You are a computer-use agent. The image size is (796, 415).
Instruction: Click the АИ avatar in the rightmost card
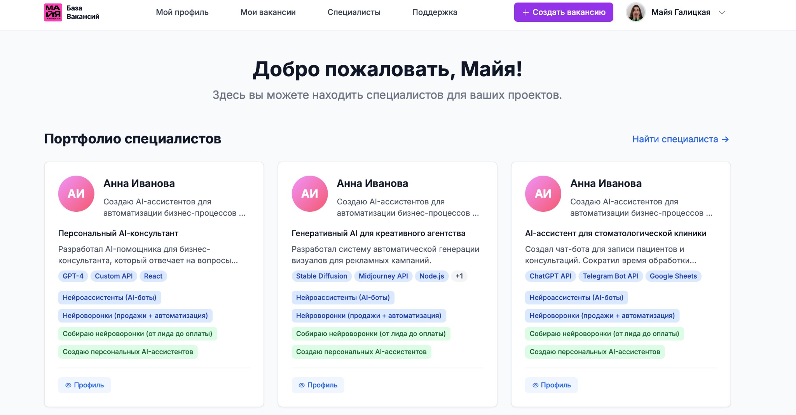point(543,193)
